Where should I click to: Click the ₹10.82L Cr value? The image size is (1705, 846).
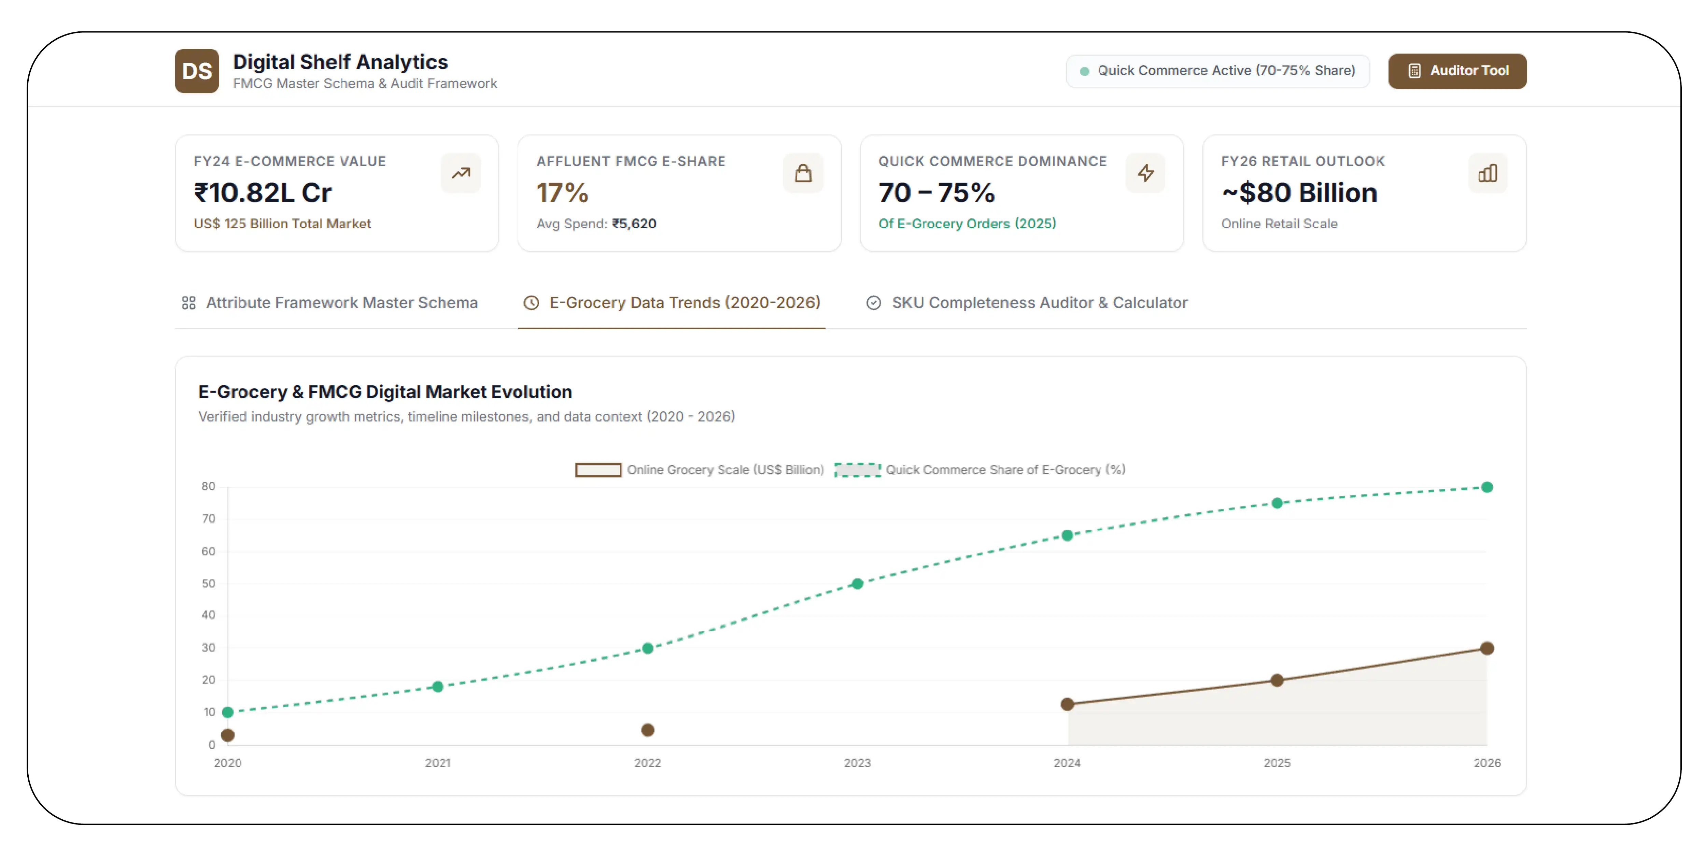click(x=263, y=193)
